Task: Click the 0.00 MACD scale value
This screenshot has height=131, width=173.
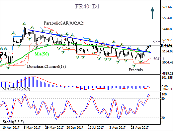Action: 165,86
